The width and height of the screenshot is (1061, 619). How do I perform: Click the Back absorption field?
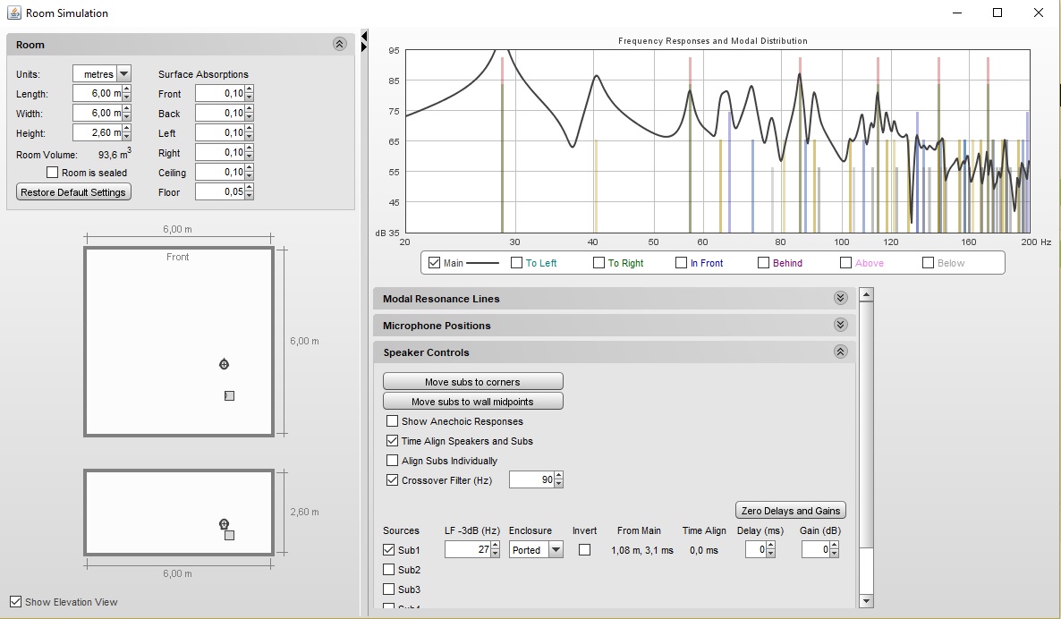pos(220,113)
